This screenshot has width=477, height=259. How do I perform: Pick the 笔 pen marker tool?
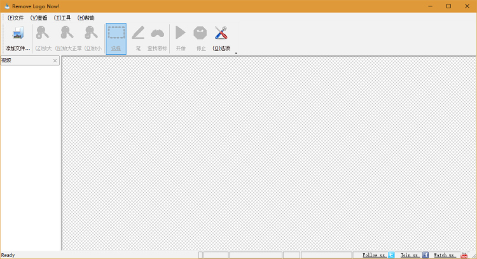tap(138, 34)
